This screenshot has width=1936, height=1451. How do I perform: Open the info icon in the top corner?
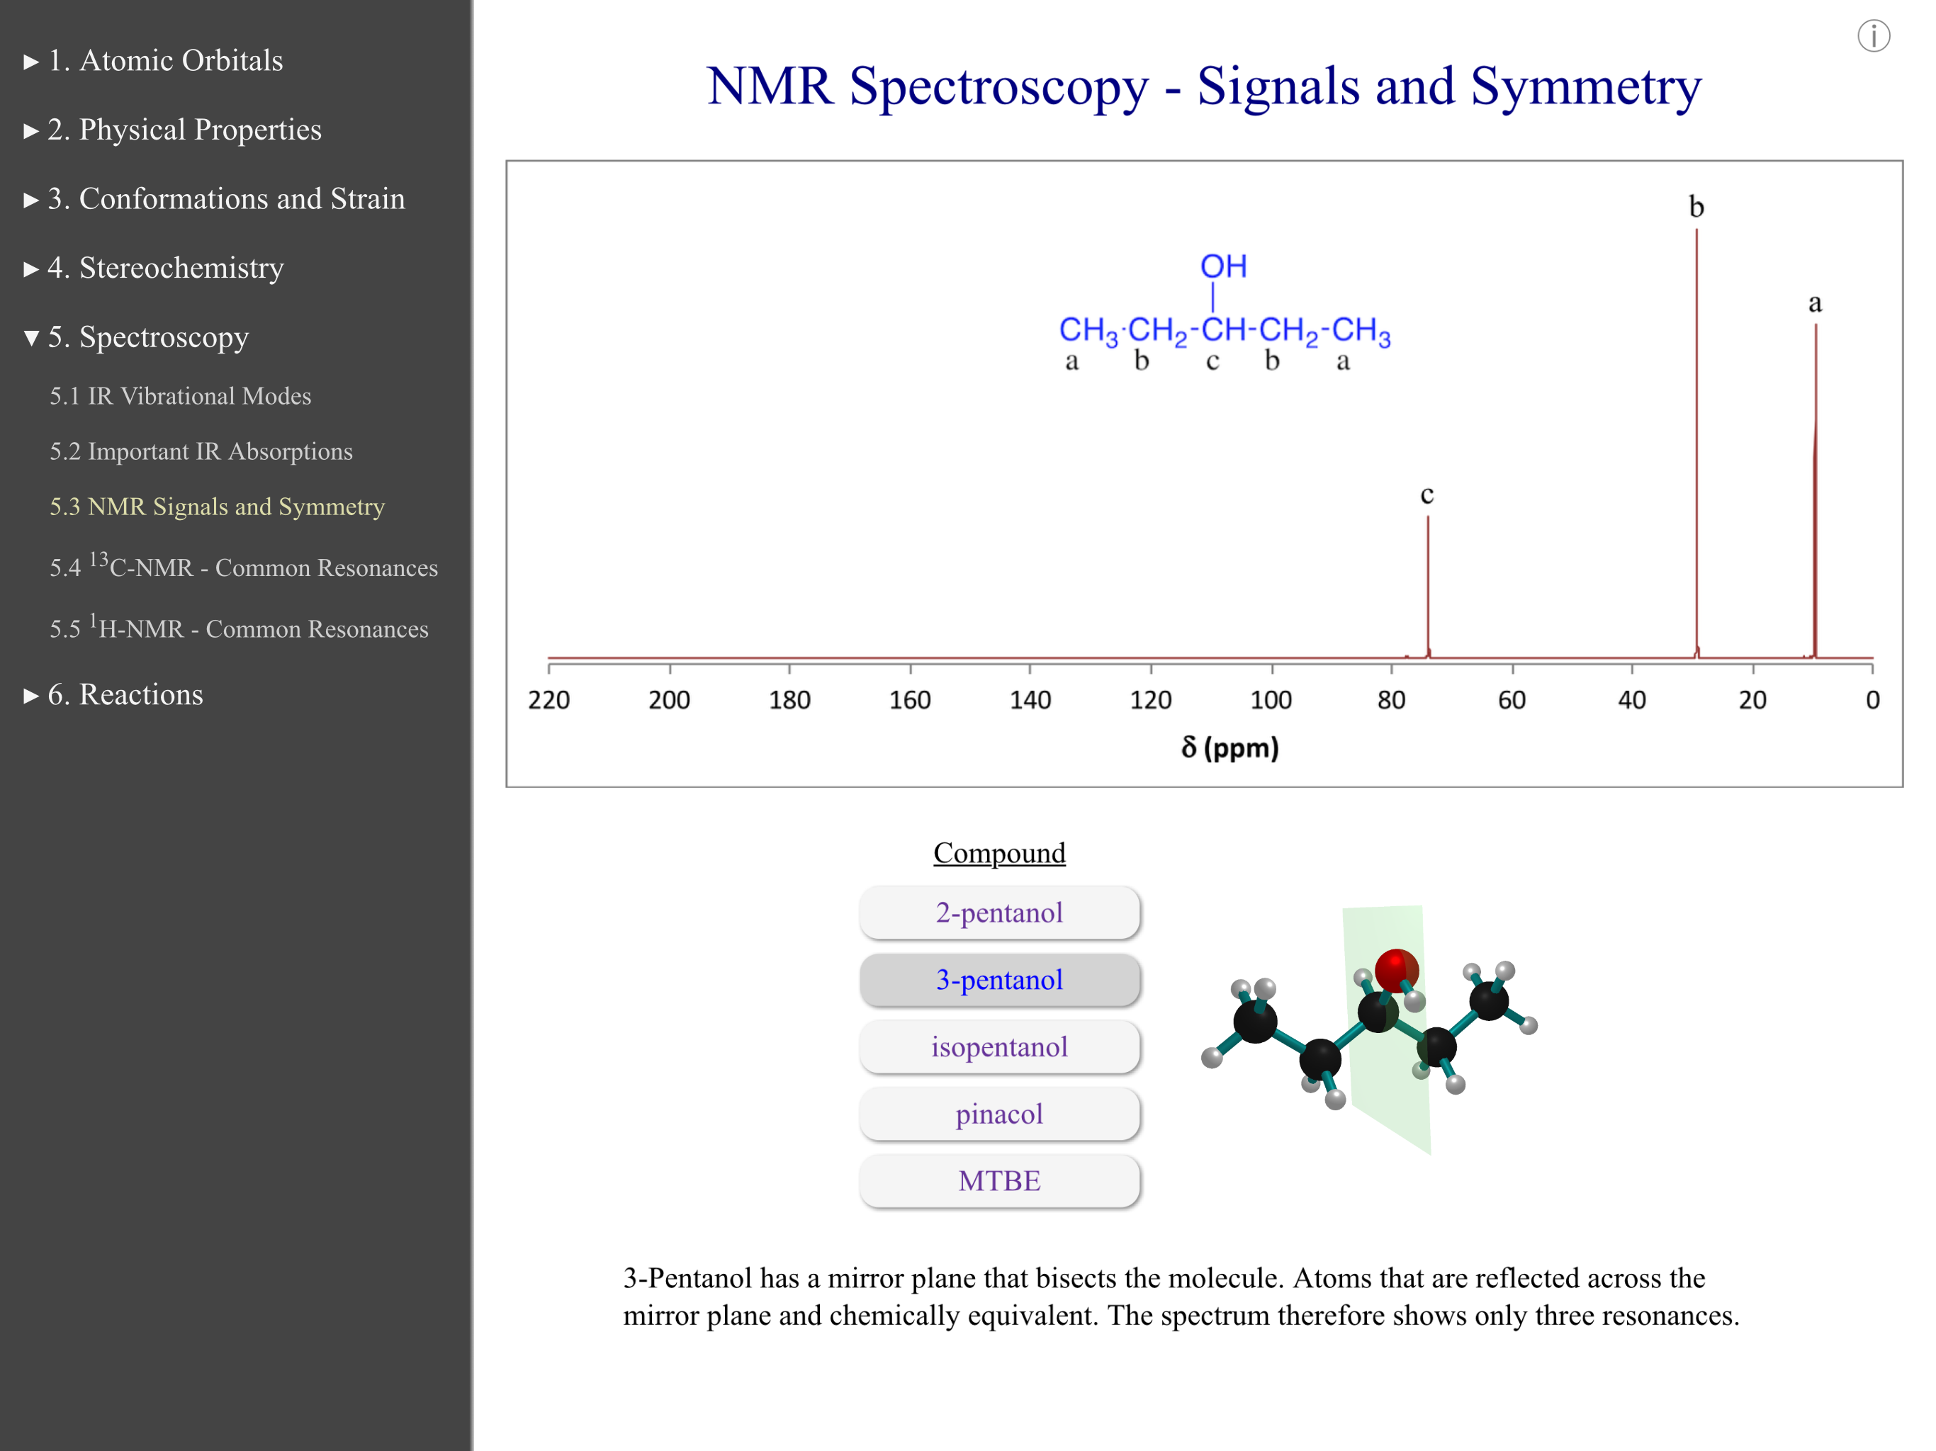pos(1873,36)
